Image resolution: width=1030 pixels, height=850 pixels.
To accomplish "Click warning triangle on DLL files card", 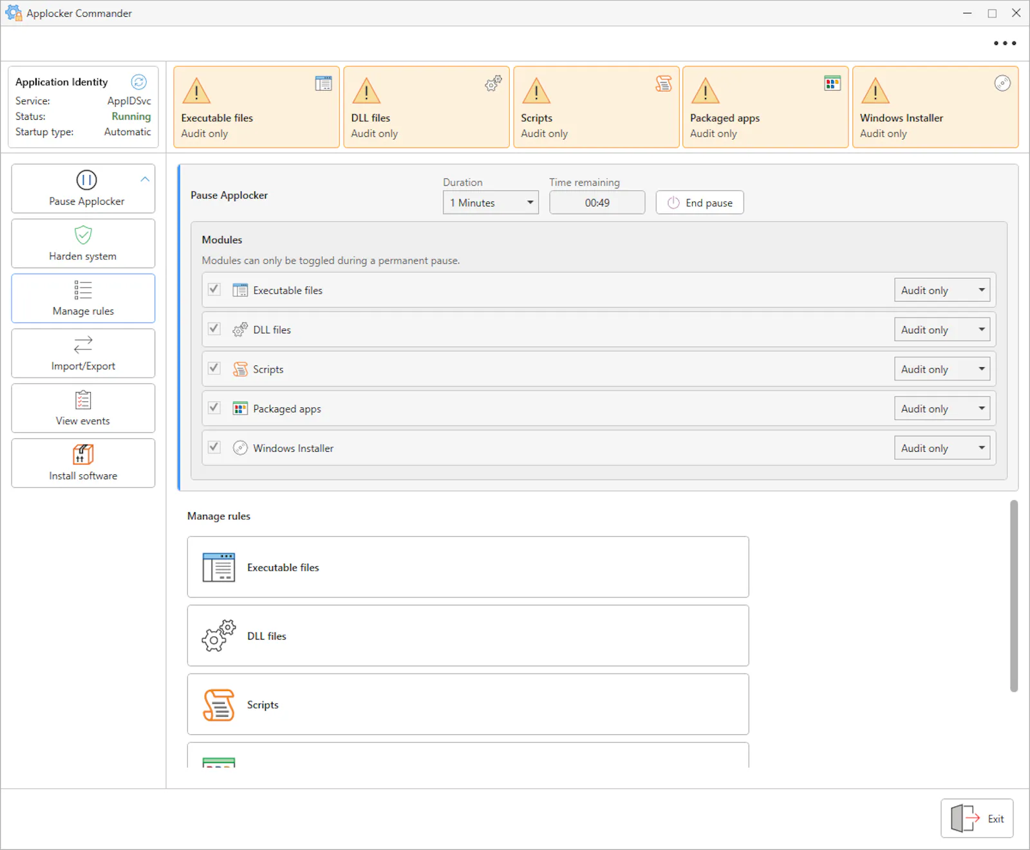I will [366, 91].
